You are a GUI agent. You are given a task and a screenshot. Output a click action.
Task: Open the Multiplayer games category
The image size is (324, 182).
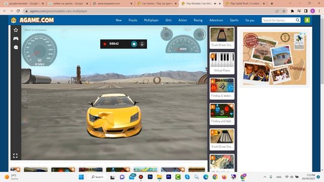(x=151, y=20)
